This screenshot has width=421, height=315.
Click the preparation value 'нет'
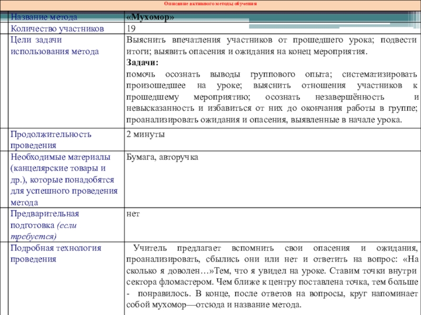click(x=133, y=214)
